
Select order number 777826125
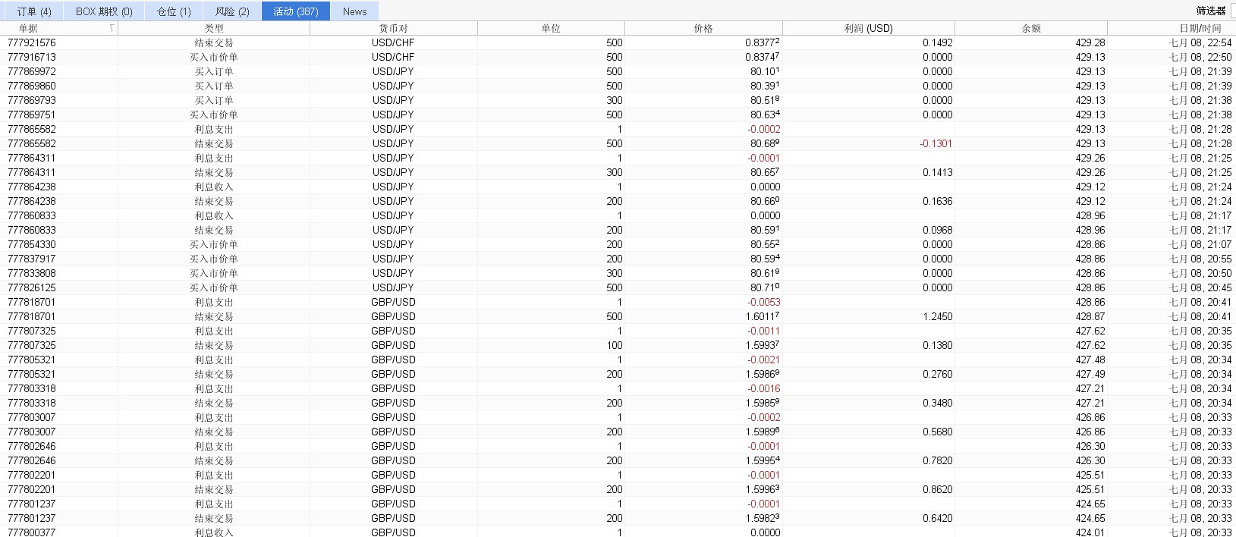click(x=32, y=288)
